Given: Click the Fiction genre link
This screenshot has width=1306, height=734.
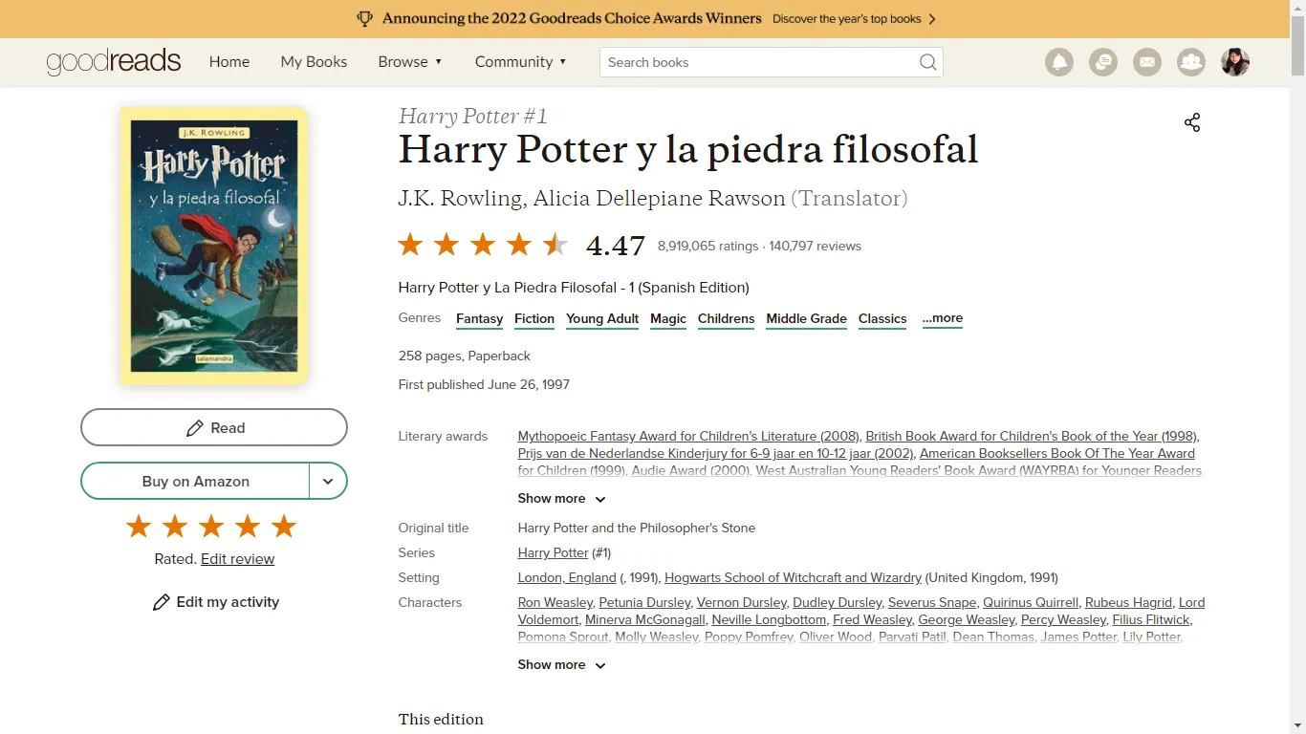Looking at the screenshot, I should coord(534,318).
